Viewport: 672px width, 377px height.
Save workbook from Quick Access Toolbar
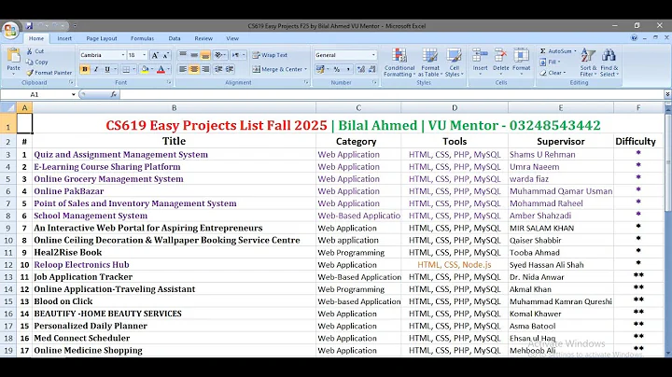tap(29, 26)
